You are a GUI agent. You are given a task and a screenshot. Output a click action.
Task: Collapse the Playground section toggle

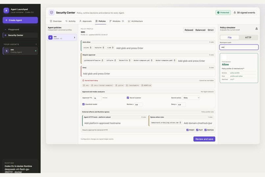tap(5, 29)
